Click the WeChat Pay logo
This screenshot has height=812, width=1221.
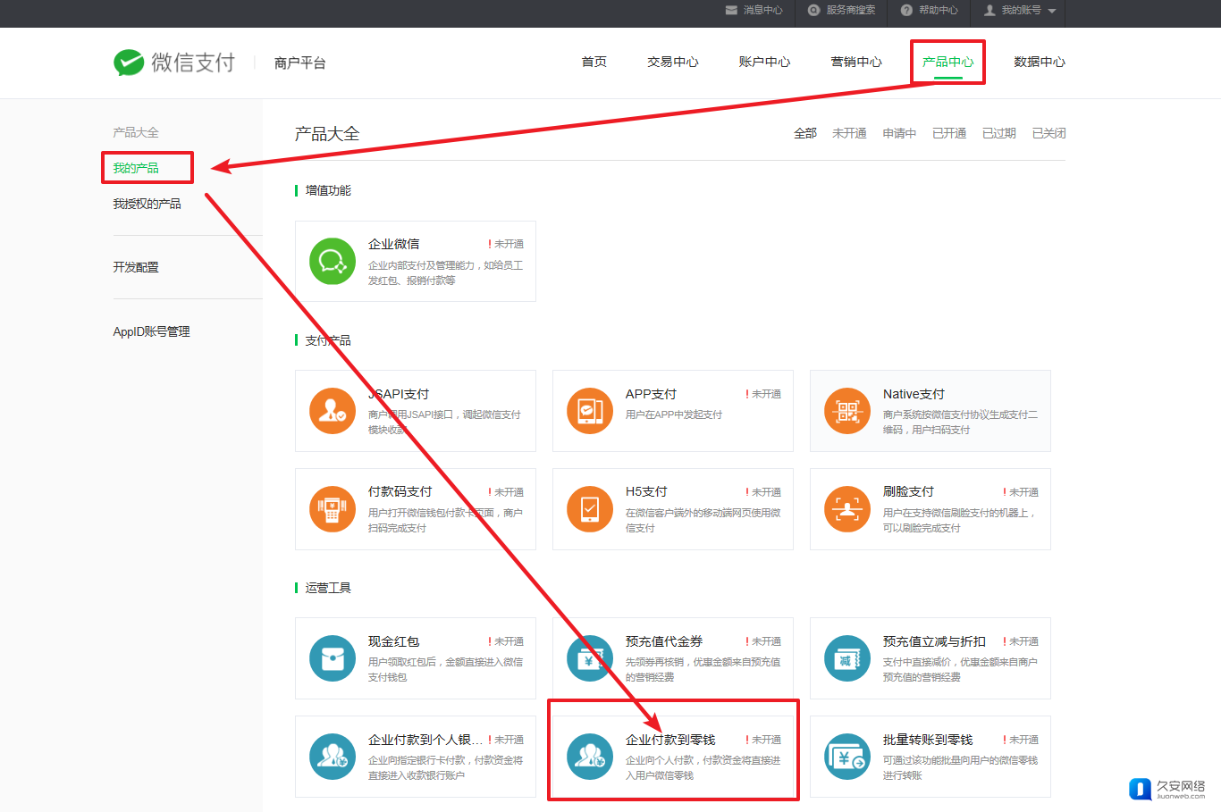(174, 63)
